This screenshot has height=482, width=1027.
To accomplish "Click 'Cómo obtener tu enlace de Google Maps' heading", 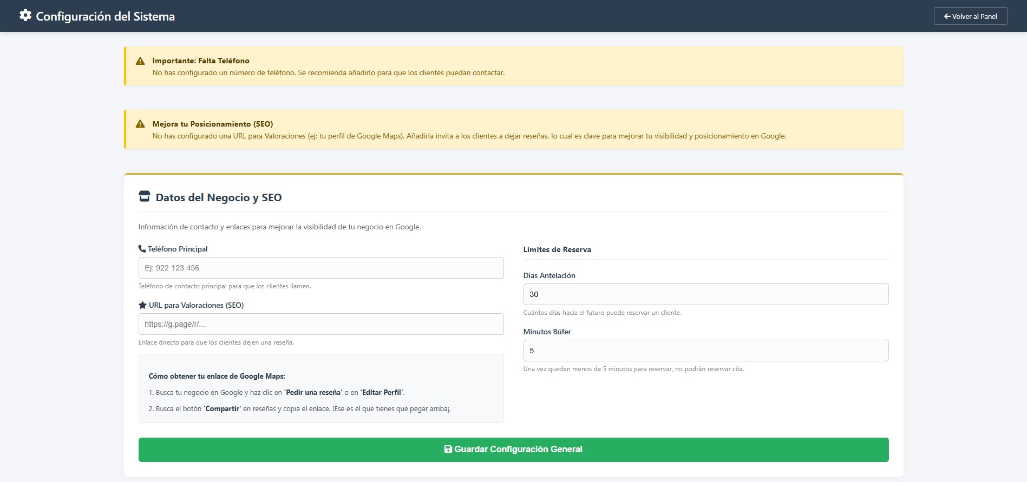I will click(x=217, y=376).
